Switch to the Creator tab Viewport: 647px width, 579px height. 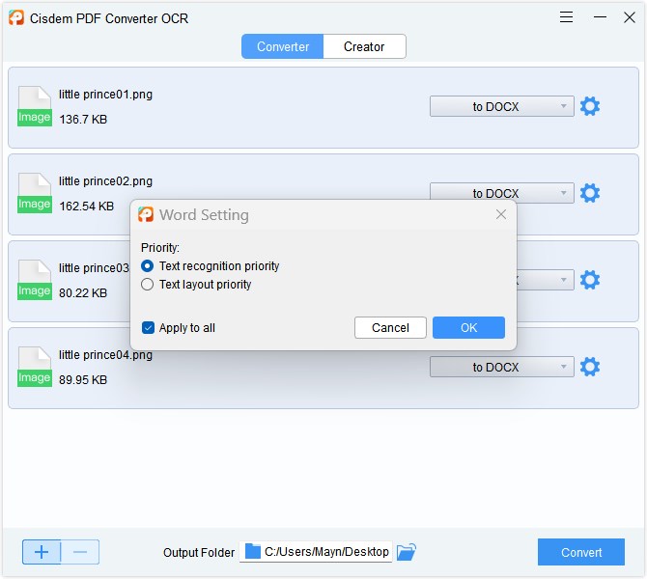tap(364, 46)
